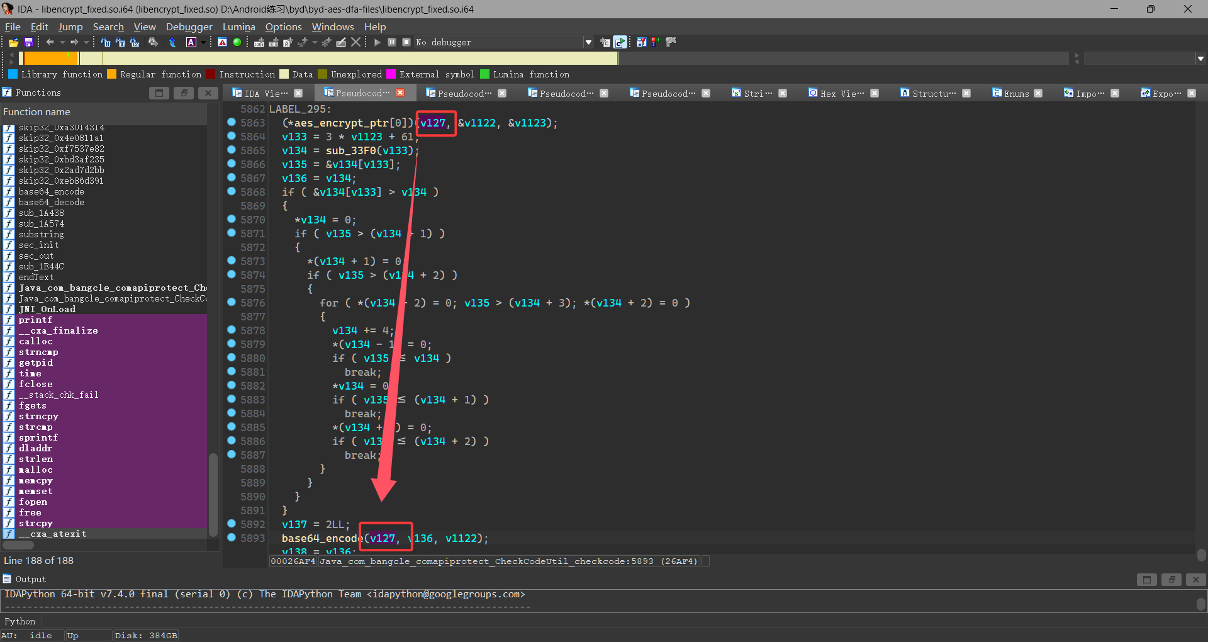Click the first Functions panel header button

(x=159, y=93)
